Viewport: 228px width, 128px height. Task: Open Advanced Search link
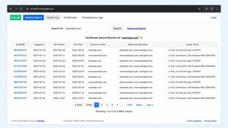pyautogui.click(x=136, y=28)
